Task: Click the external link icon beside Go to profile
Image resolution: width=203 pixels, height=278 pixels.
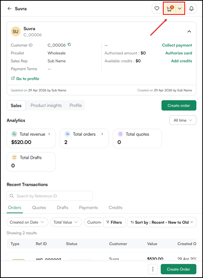Action: [13, 78]
